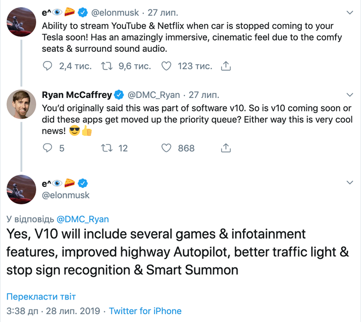Click the @DMC_Ryan mention in reply line
Image resolution: width=361 pixels, height=322 pixels.
point(83,219)
